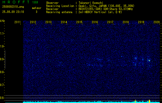Click the 0.7 kHz frequency label
Screen dimensions: 162x103
click(x=2, y=85)
